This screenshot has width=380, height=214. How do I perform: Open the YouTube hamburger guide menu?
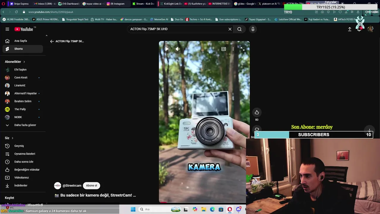tap(7, 29)
